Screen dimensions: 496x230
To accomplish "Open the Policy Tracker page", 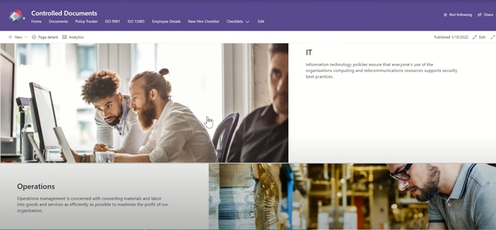I will tap(86, 22).
